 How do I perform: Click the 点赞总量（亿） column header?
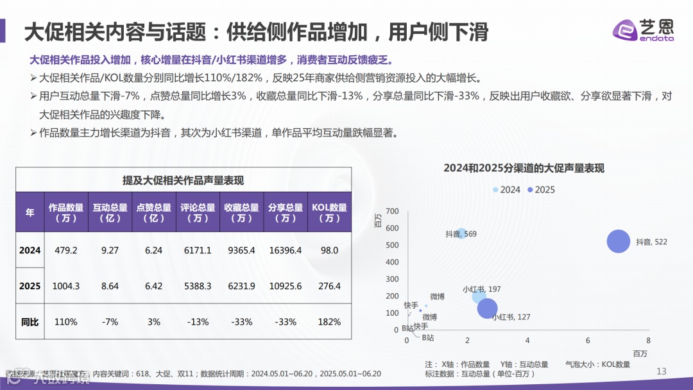[154, 212]
